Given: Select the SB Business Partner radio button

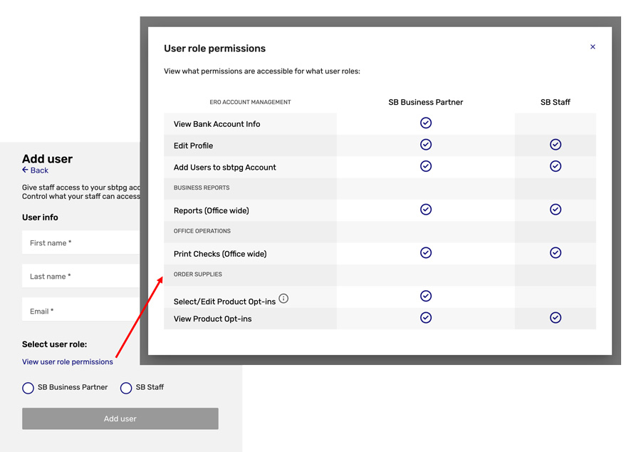Looking at the screenshot, I should tap(28, 388).
